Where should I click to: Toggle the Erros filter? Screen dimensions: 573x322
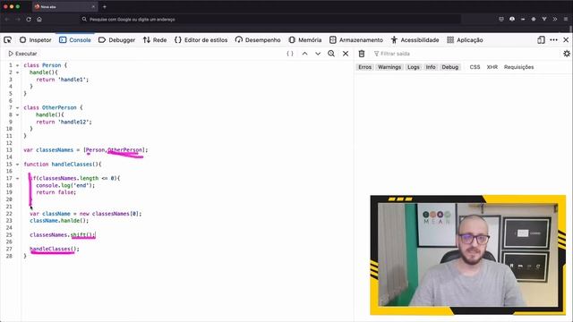pos(364,67)
